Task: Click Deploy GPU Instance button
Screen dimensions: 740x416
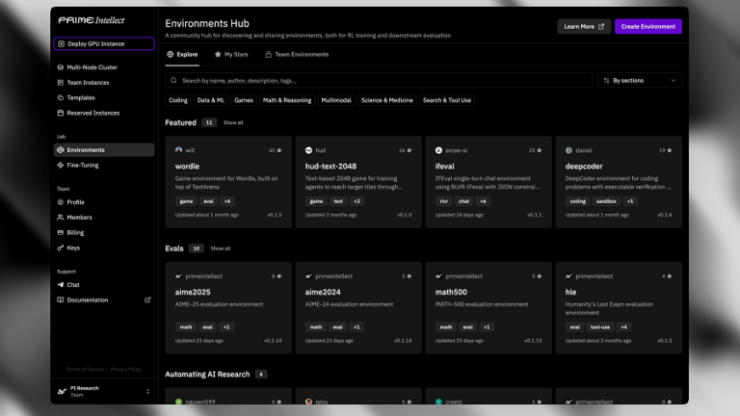Action: coord(104,43)
